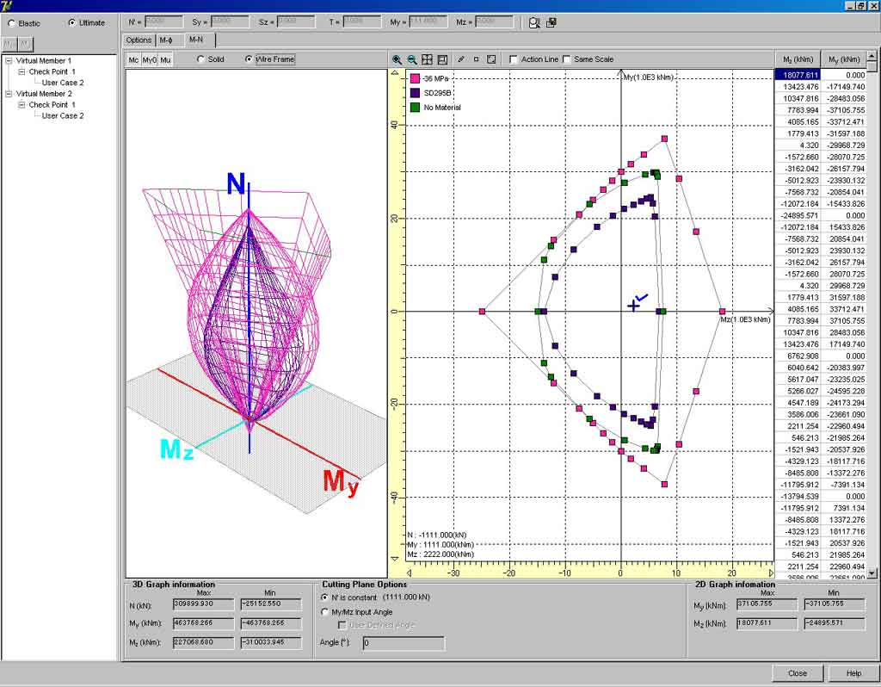881x687 pixels.
Task: Collapse Check Point 1 under Virtual Member 1
Action: (22, 72)
